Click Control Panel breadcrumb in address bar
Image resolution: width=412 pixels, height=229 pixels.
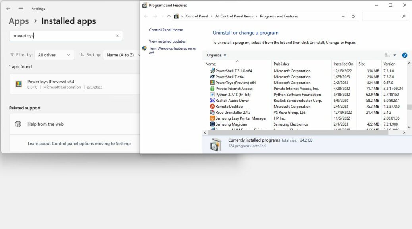196,16
